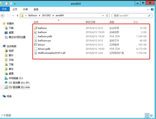Select the balloon security catalog file icon
Screen dimensions: 156x119
[36, 28]
